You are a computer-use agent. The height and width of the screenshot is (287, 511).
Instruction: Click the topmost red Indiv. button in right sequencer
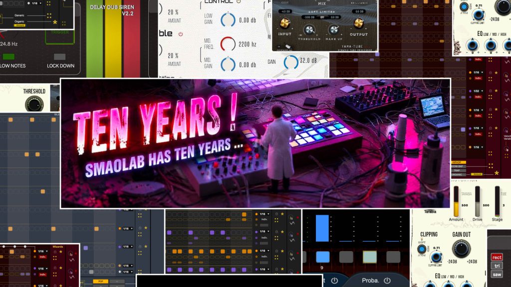click(478, 60)
